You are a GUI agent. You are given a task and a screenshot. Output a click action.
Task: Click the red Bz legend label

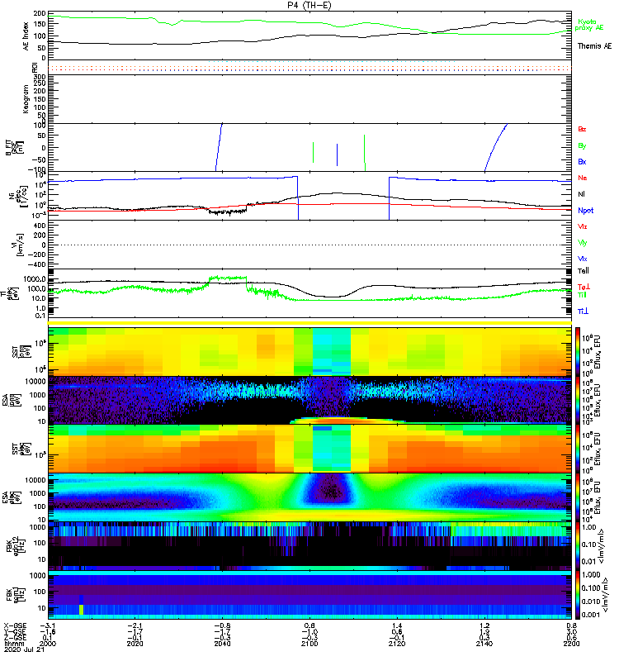pyautogui.click(x=582, y=130)
